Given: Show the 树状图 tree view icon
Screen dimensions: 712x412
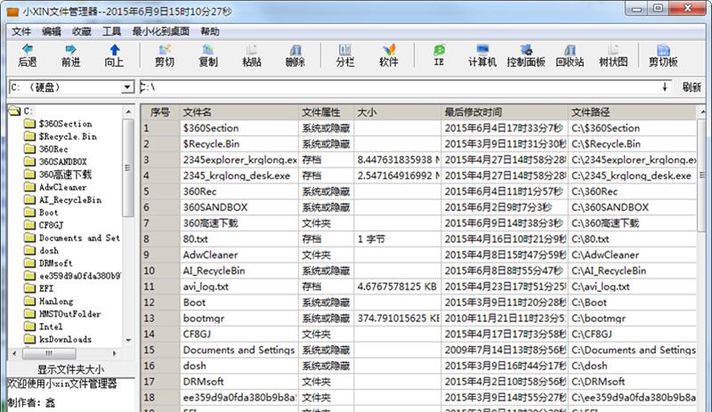Looking at the screenshot, I should coord(613,49).
